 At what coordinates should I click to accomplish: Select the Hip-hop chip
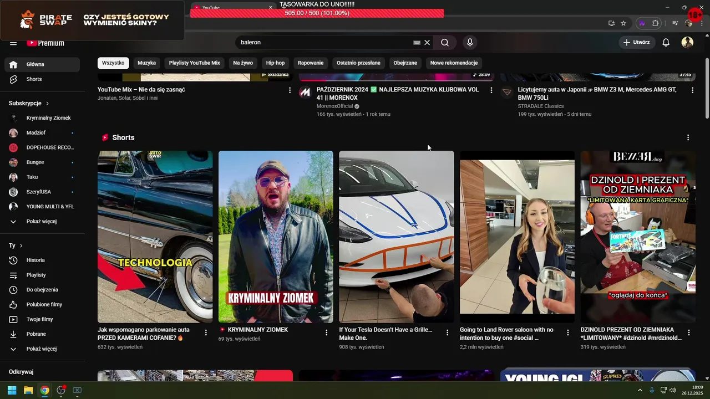[x=275, y=63]
